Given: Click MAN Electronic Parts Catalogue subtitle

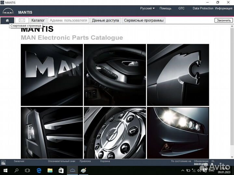Looking at the screenshot, I should pyautogui.click(x=72, y=38).
